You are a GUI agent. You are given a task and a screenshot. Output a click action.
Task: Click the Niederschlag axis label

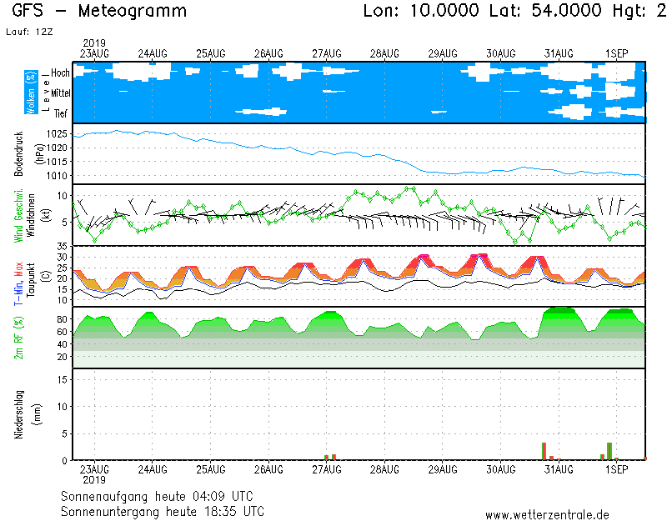[18, 414]
